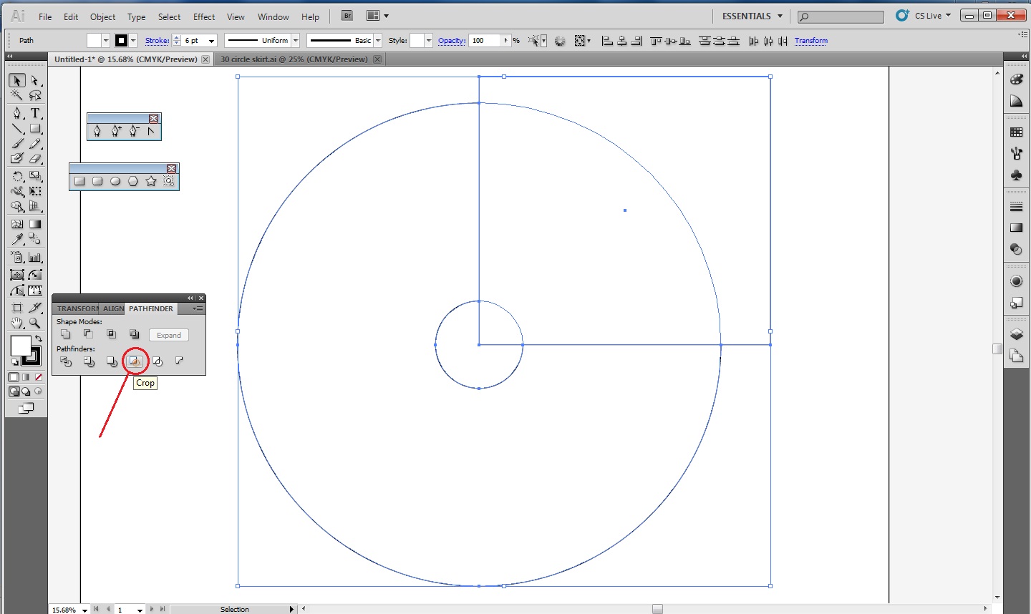Click the Crop pathfinder button
Image resolution: width=1031 pixels, height=614 pixels.
point(135,361)
